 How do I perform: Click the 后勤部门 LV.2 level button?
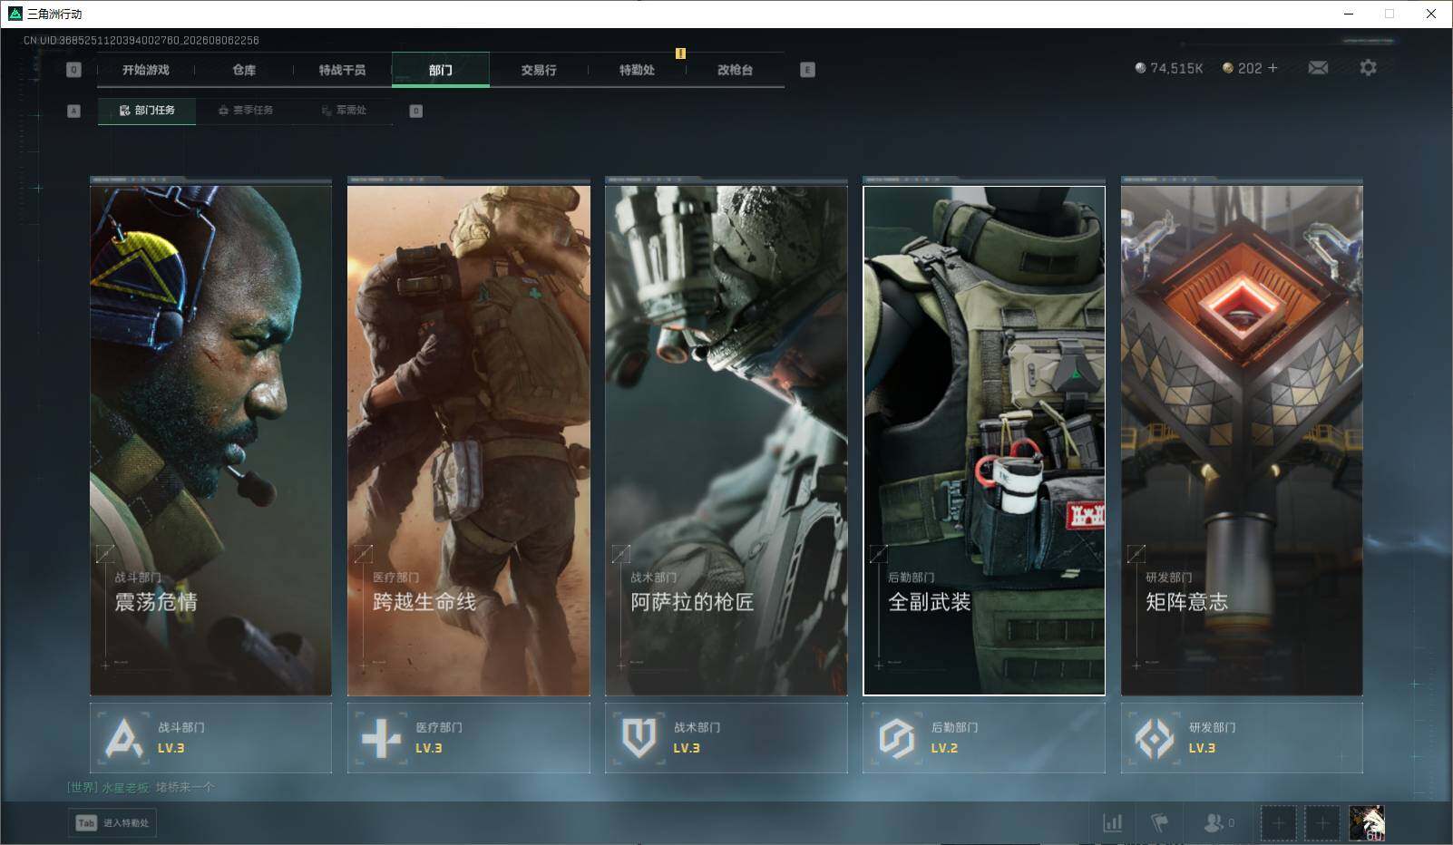point(984,738)
